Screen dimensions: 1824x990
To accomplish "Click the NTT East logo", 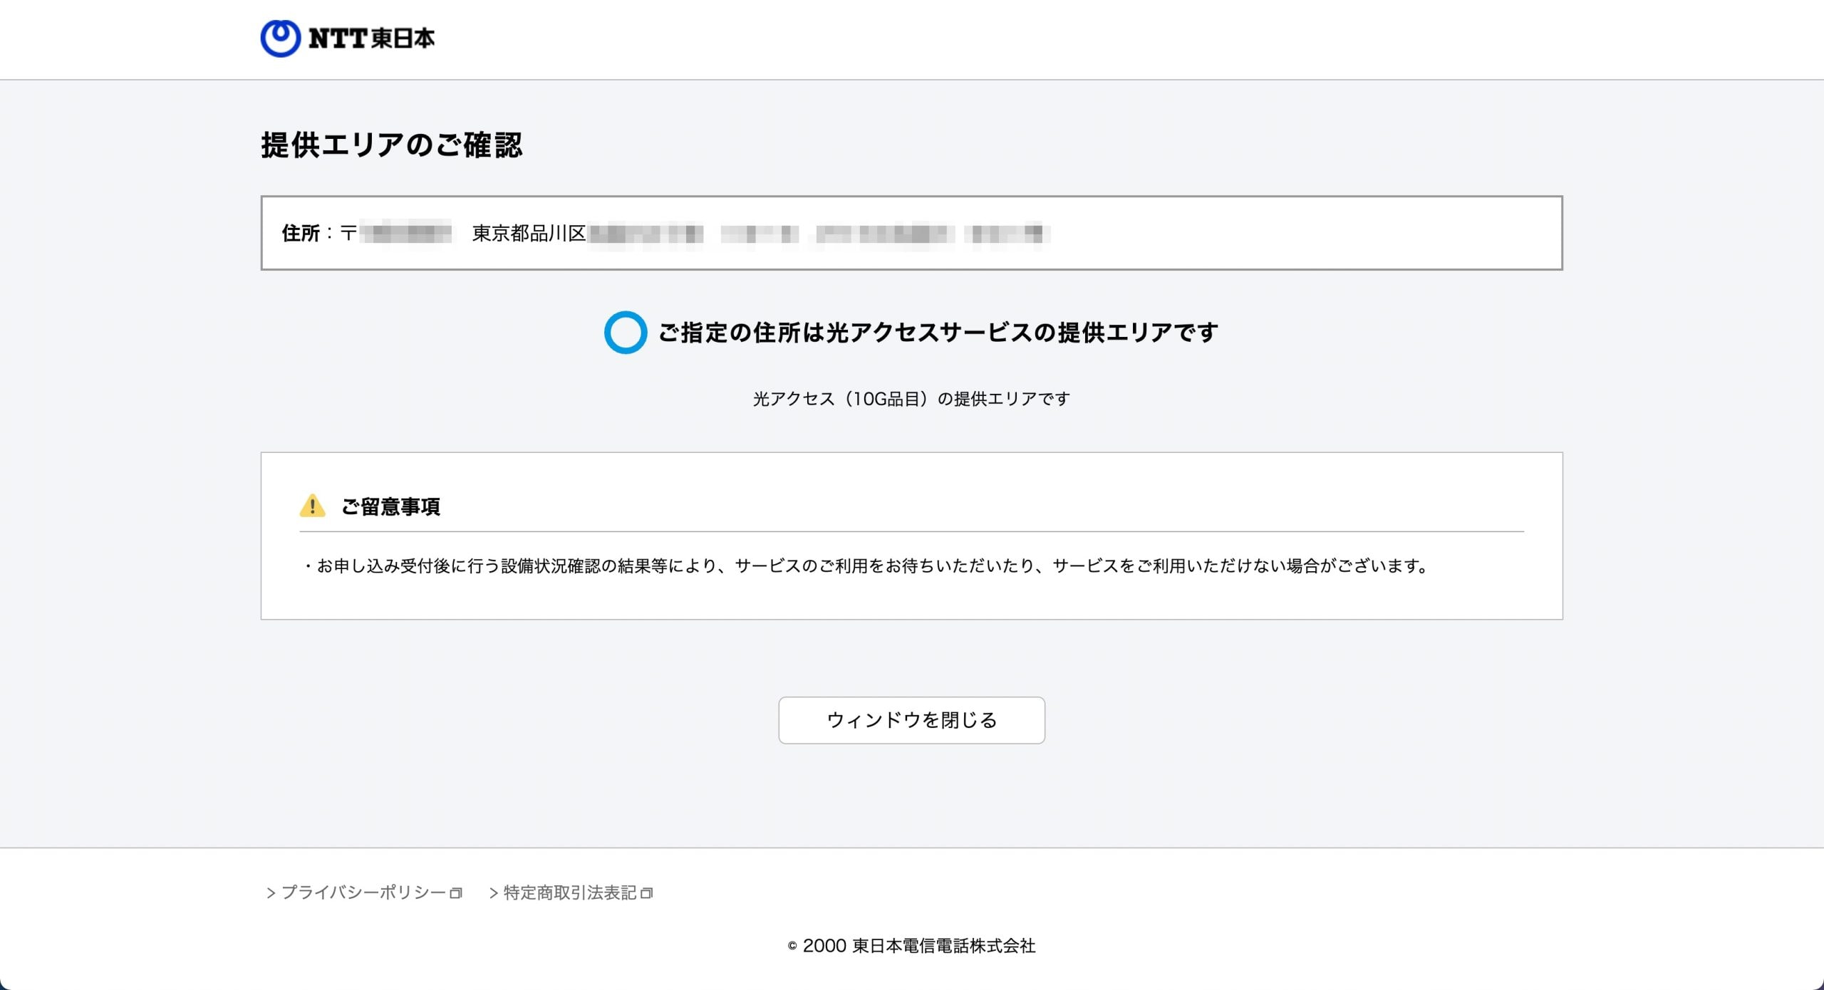I will (x=347, y=38).
